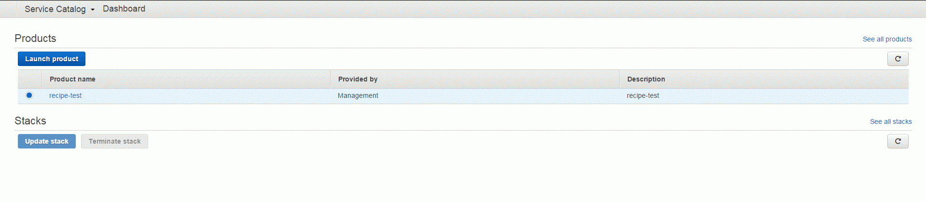Click the Update stack button

click(x=47, y=141)
